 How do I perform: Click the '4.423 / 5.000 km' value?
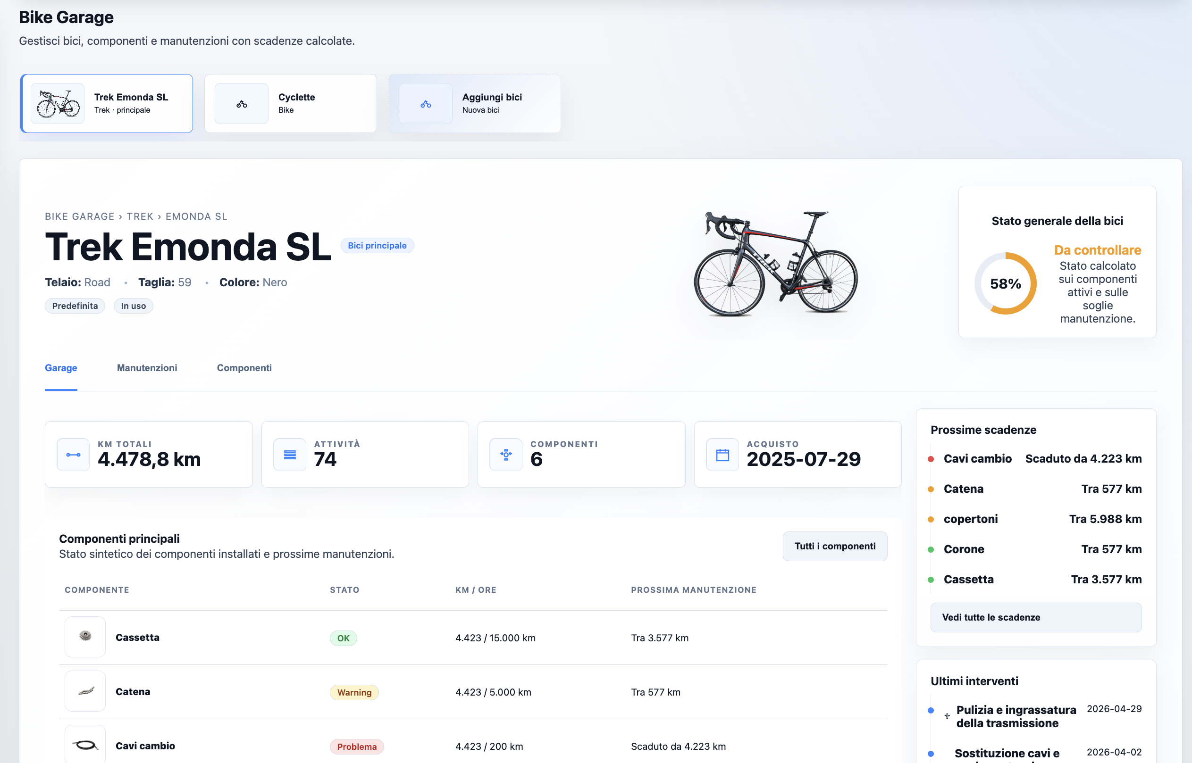pyautogui.click(x=494, y=692)
